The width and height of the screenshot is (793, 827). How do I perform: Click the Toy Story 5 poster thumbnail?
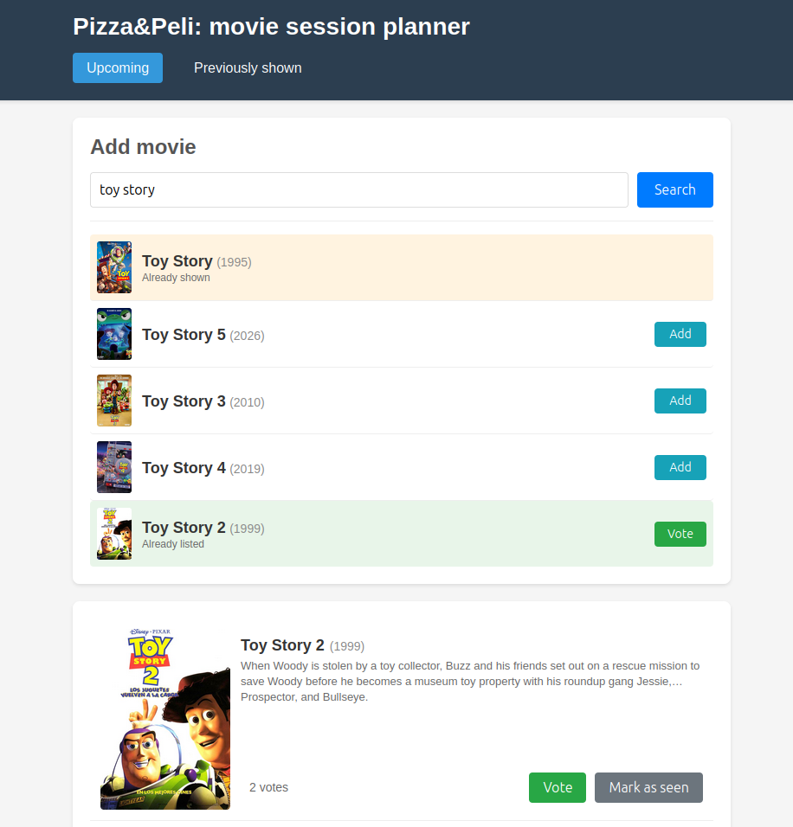point(114,334)
